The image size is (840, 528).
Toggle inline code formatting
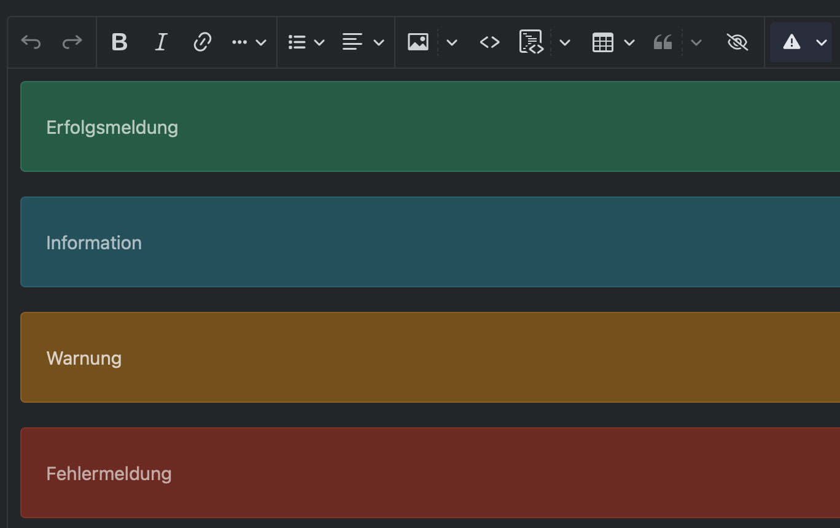click(x=489, y=42)
